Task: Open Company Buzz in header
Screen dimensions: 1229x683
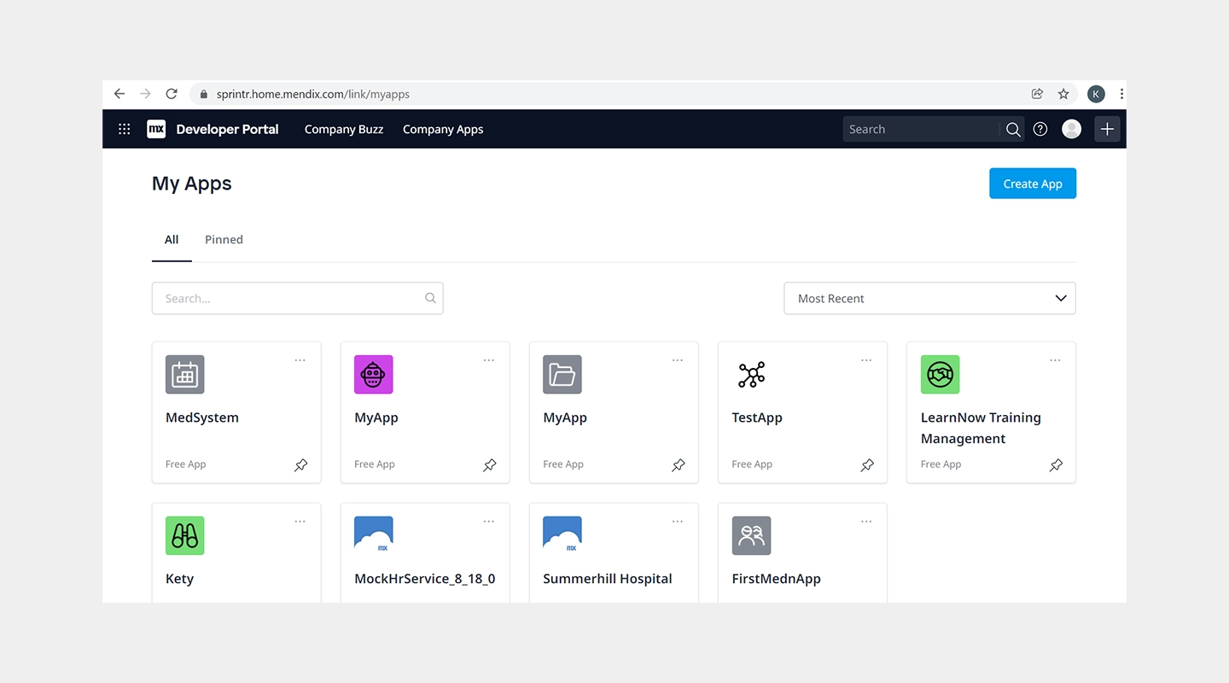Action: (x=344, y=130)
